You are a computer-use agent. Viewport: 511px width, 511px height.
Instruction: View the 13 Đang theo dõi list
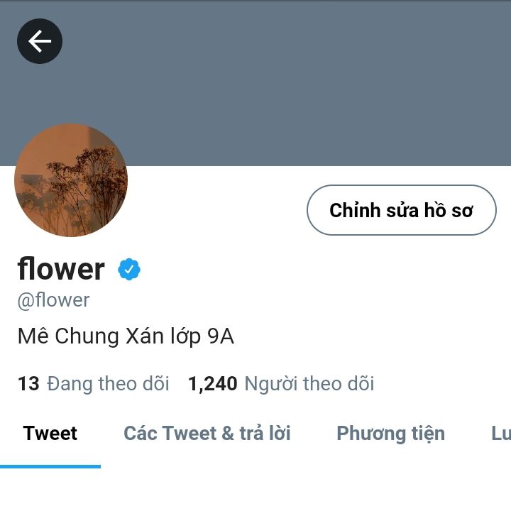pos(94,383)
